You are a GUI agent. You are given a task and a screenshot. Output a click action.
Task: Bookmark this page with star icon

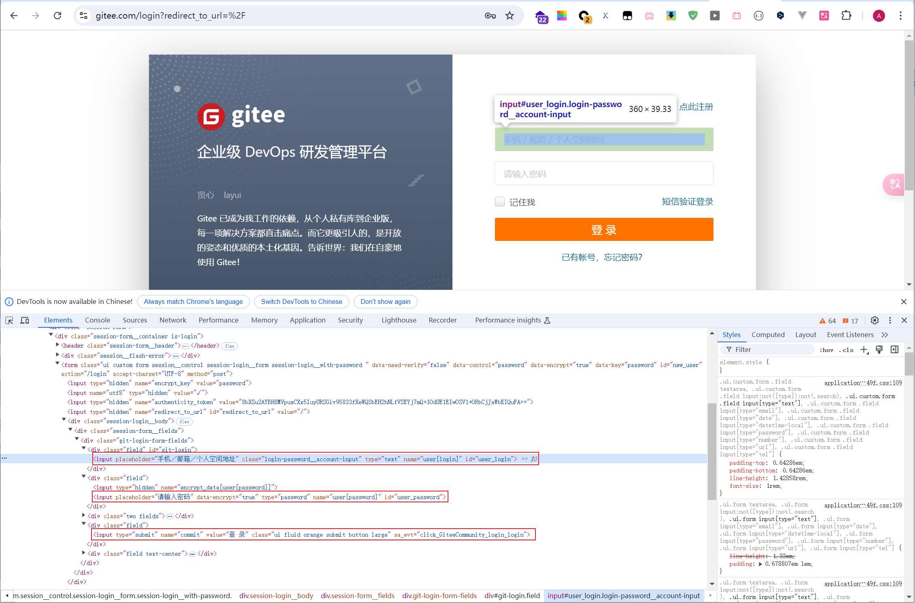[x=510, y=15]
